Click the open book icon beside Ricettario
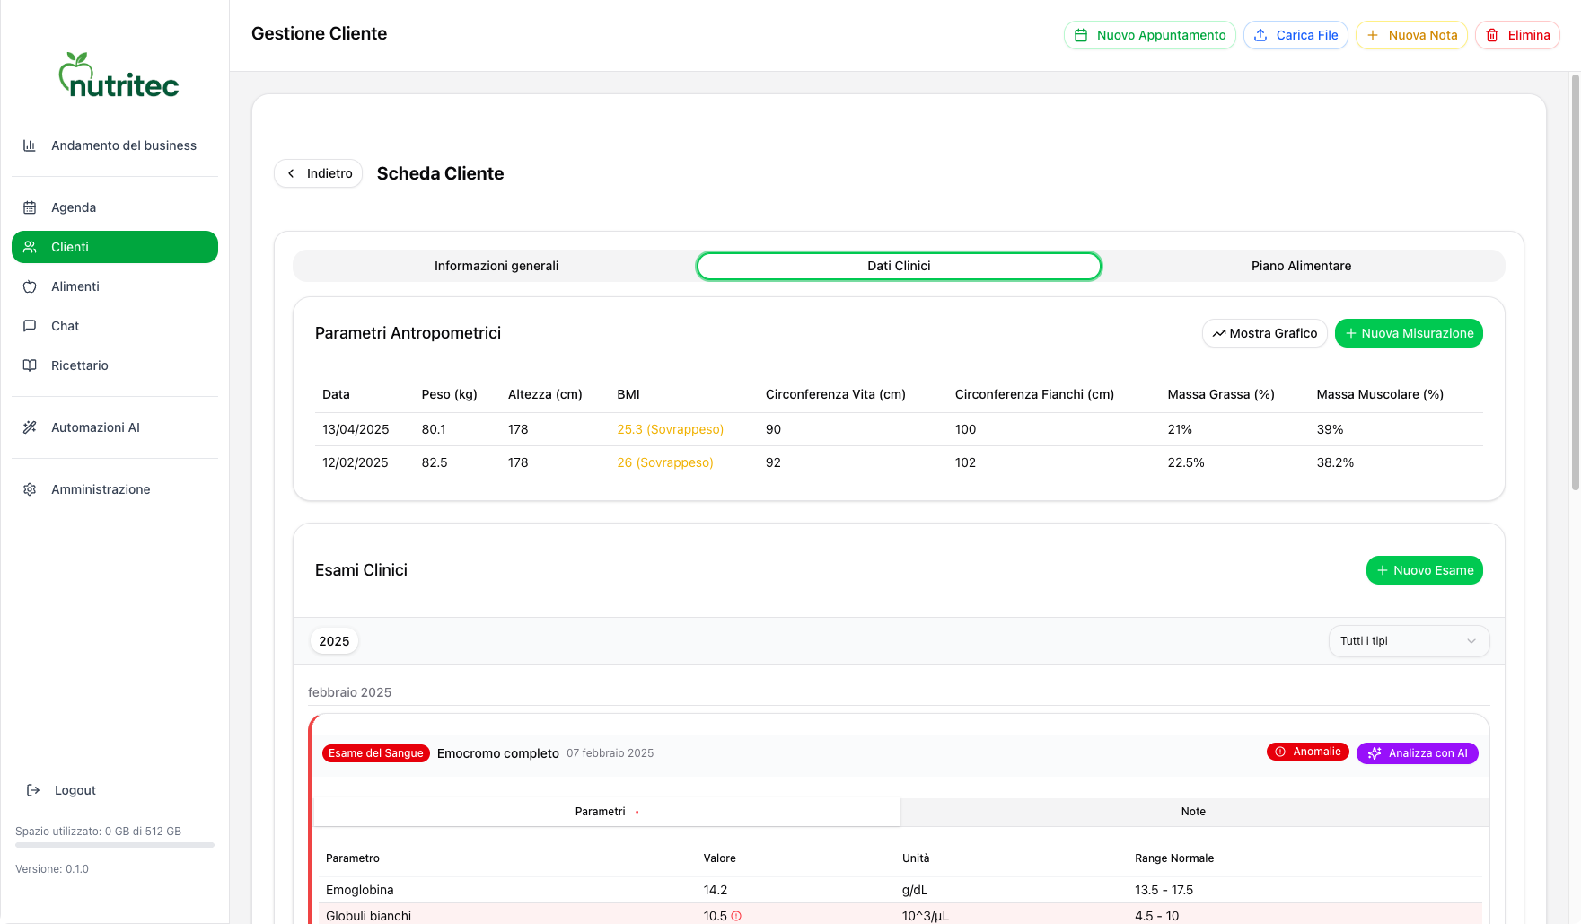The width and height of the screenshot is (1581, 924). [30, 365]
